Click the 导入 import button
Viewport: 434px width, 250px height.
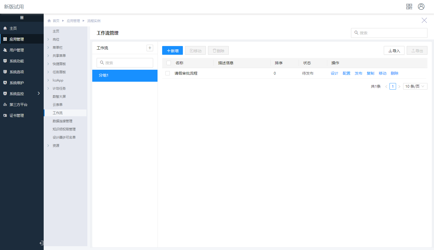[x=394, y=51]
